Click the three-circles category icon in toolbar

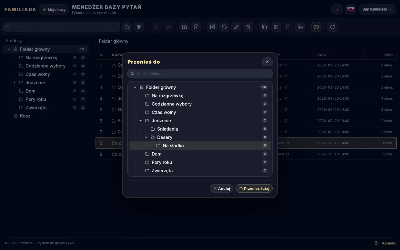(x=139, y=27)
